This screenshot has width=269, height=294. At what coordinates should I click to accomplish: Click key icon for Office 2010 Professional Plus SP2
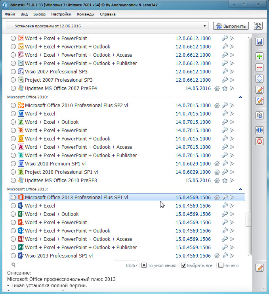point(225,105)
